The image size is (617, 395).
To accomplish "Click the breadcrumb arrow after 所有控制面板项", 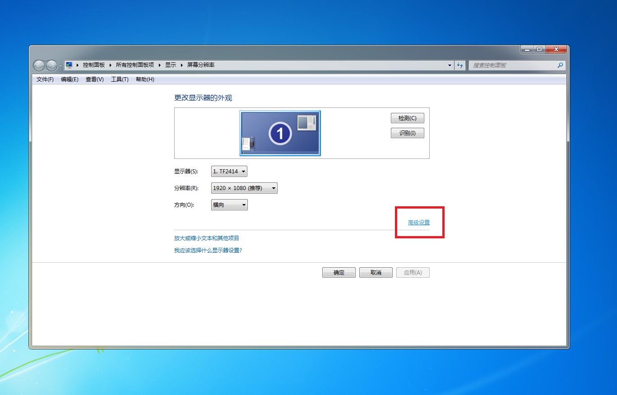I will pyautogui.click(x=160, y=65).
